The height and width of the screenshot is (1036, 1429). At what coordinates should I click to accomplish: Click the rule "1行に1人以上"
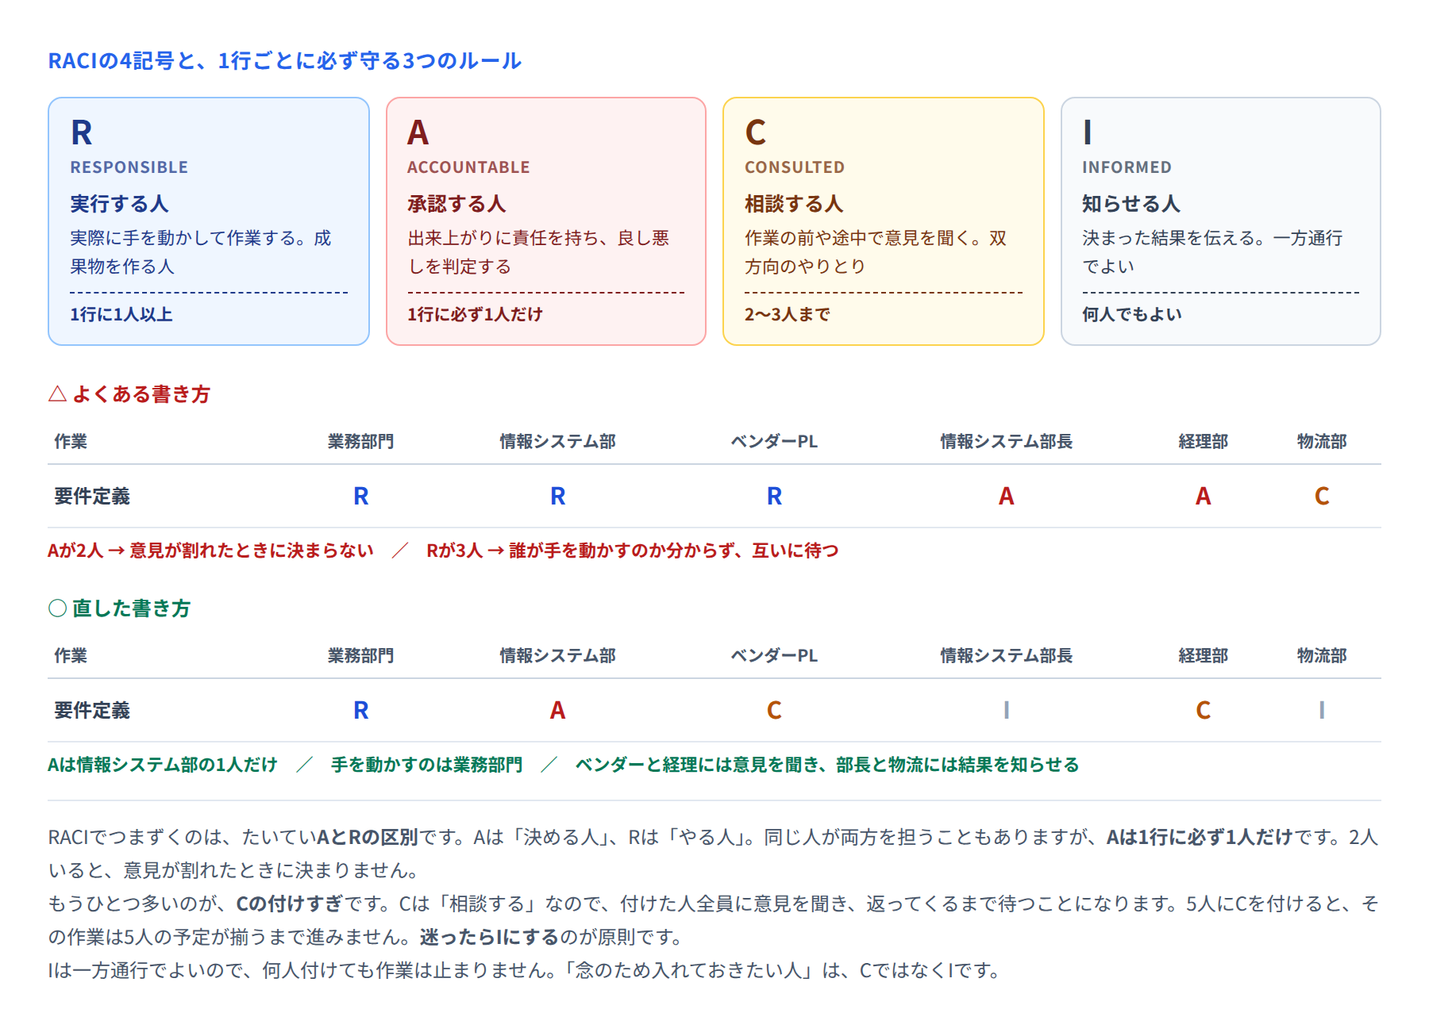click(121, 315)
